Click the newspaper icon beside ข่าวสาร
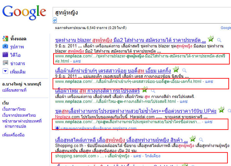Screen dimensions: 231x166 5,63
